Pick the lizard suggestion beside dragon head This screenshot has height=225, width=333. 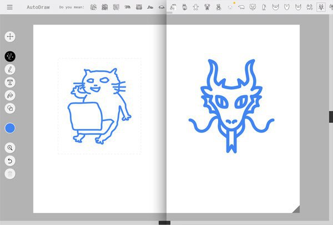(x=310, y=7)
